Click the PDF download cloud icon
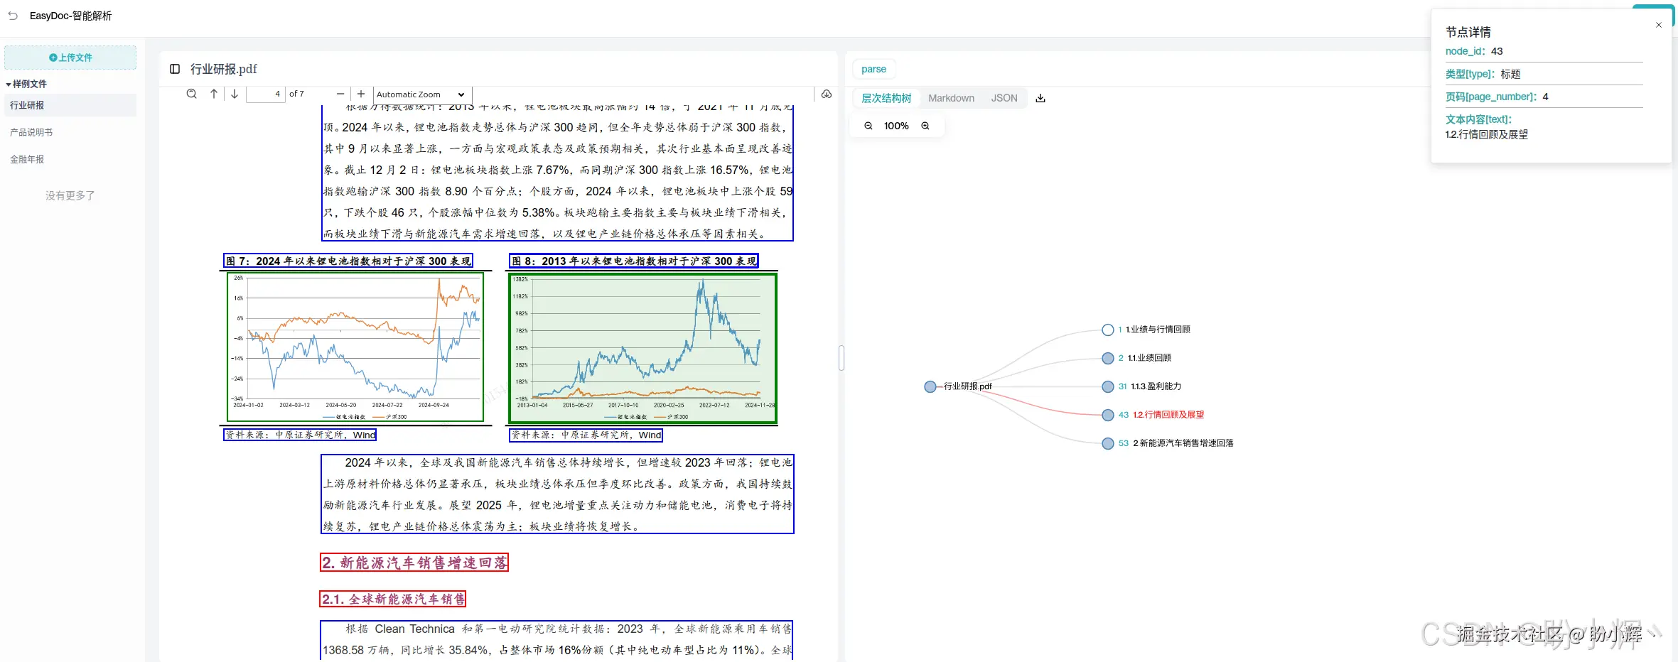1678x662 pixels. tap(827, 94)
